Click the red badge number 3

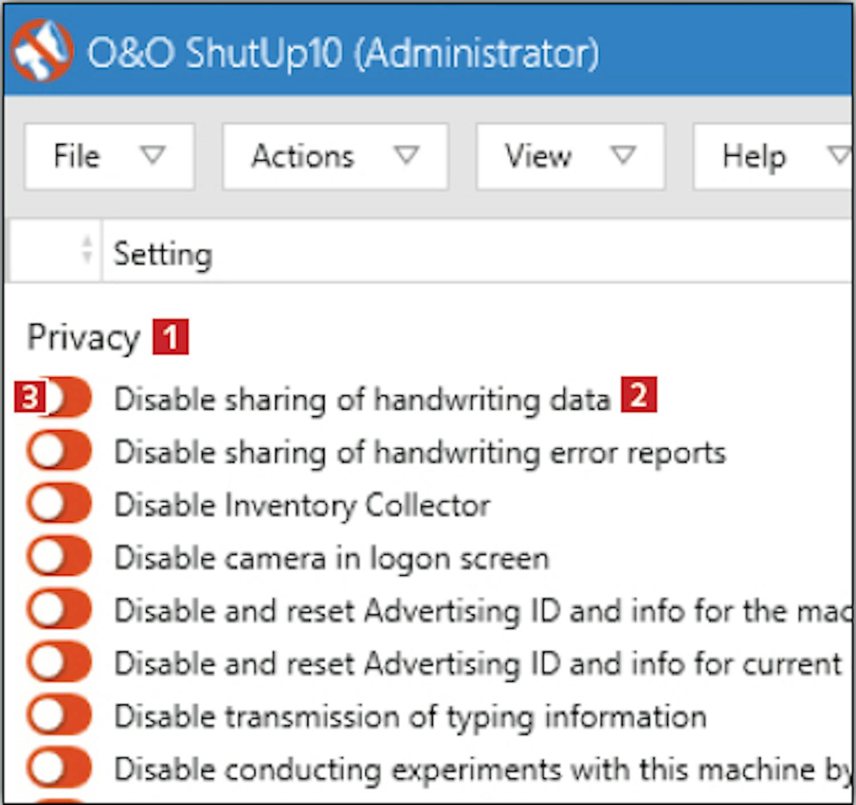29,397
